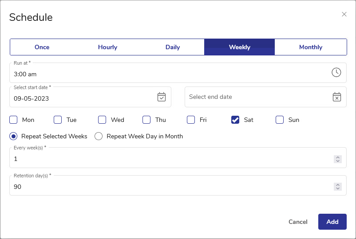This screenshot has height=239, width=356.
Task: Select Repeat Selected Weeks radio button
Action: click(x=14, y=136)
